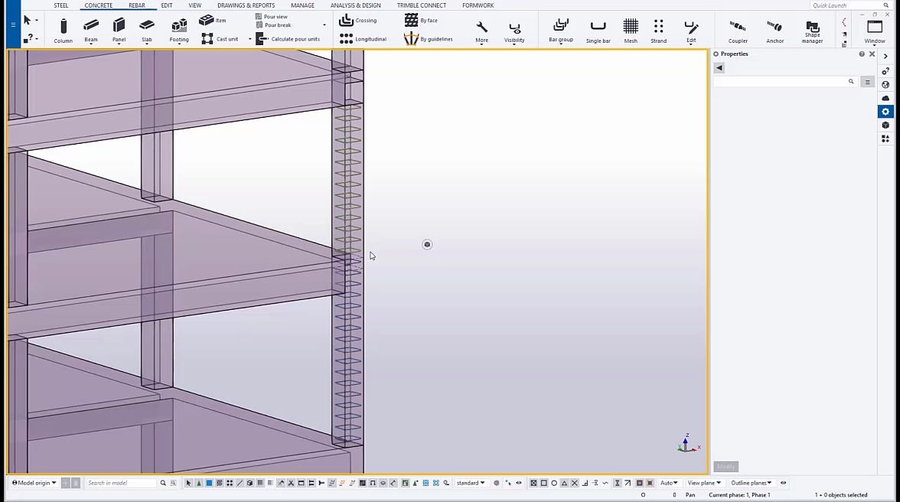
Task: Open the rebar Visibility tool
Action: pyautogui.click(x=514, y=31)
